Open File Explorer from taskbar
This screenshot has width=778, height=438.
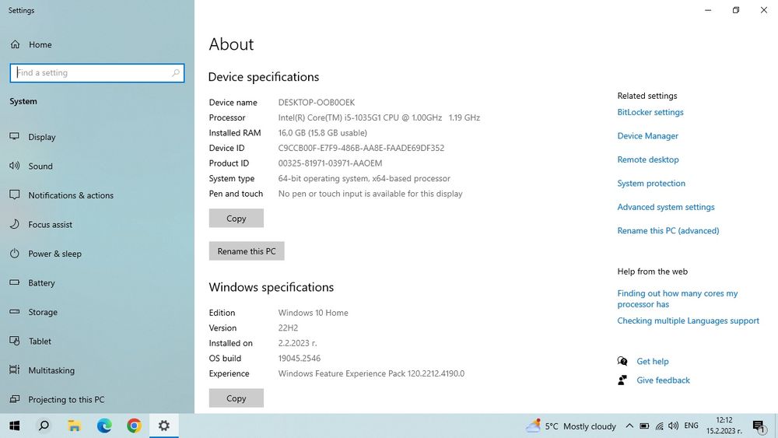75,426
